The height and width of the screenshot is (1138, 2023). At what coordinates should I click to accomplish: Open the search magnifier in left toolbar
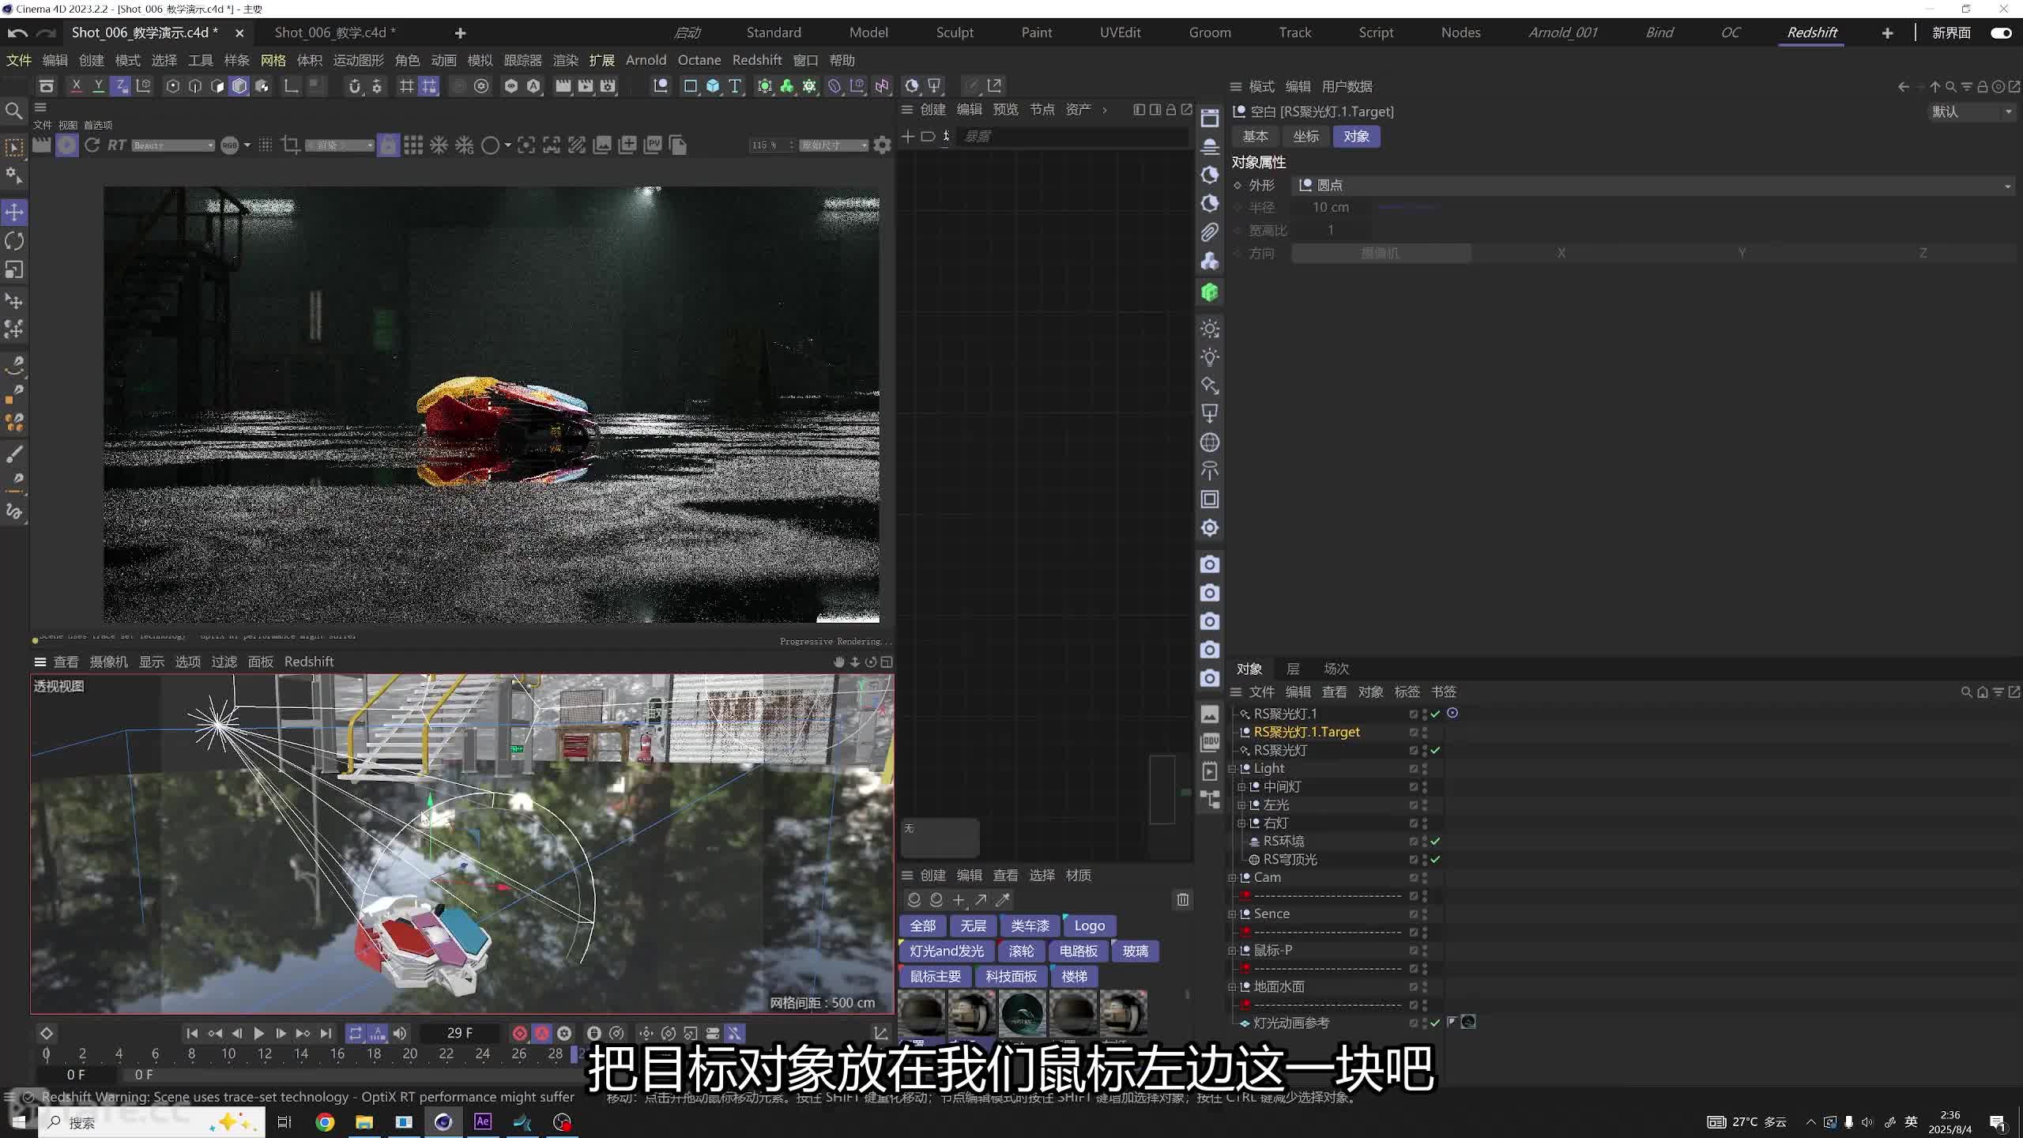click(x=14, y=111)
